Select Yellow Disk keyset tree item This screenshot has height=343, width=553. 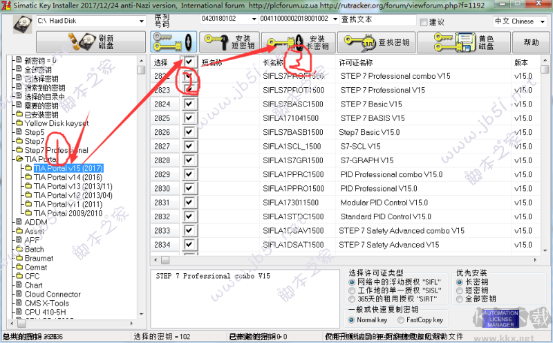pos(57,123)
